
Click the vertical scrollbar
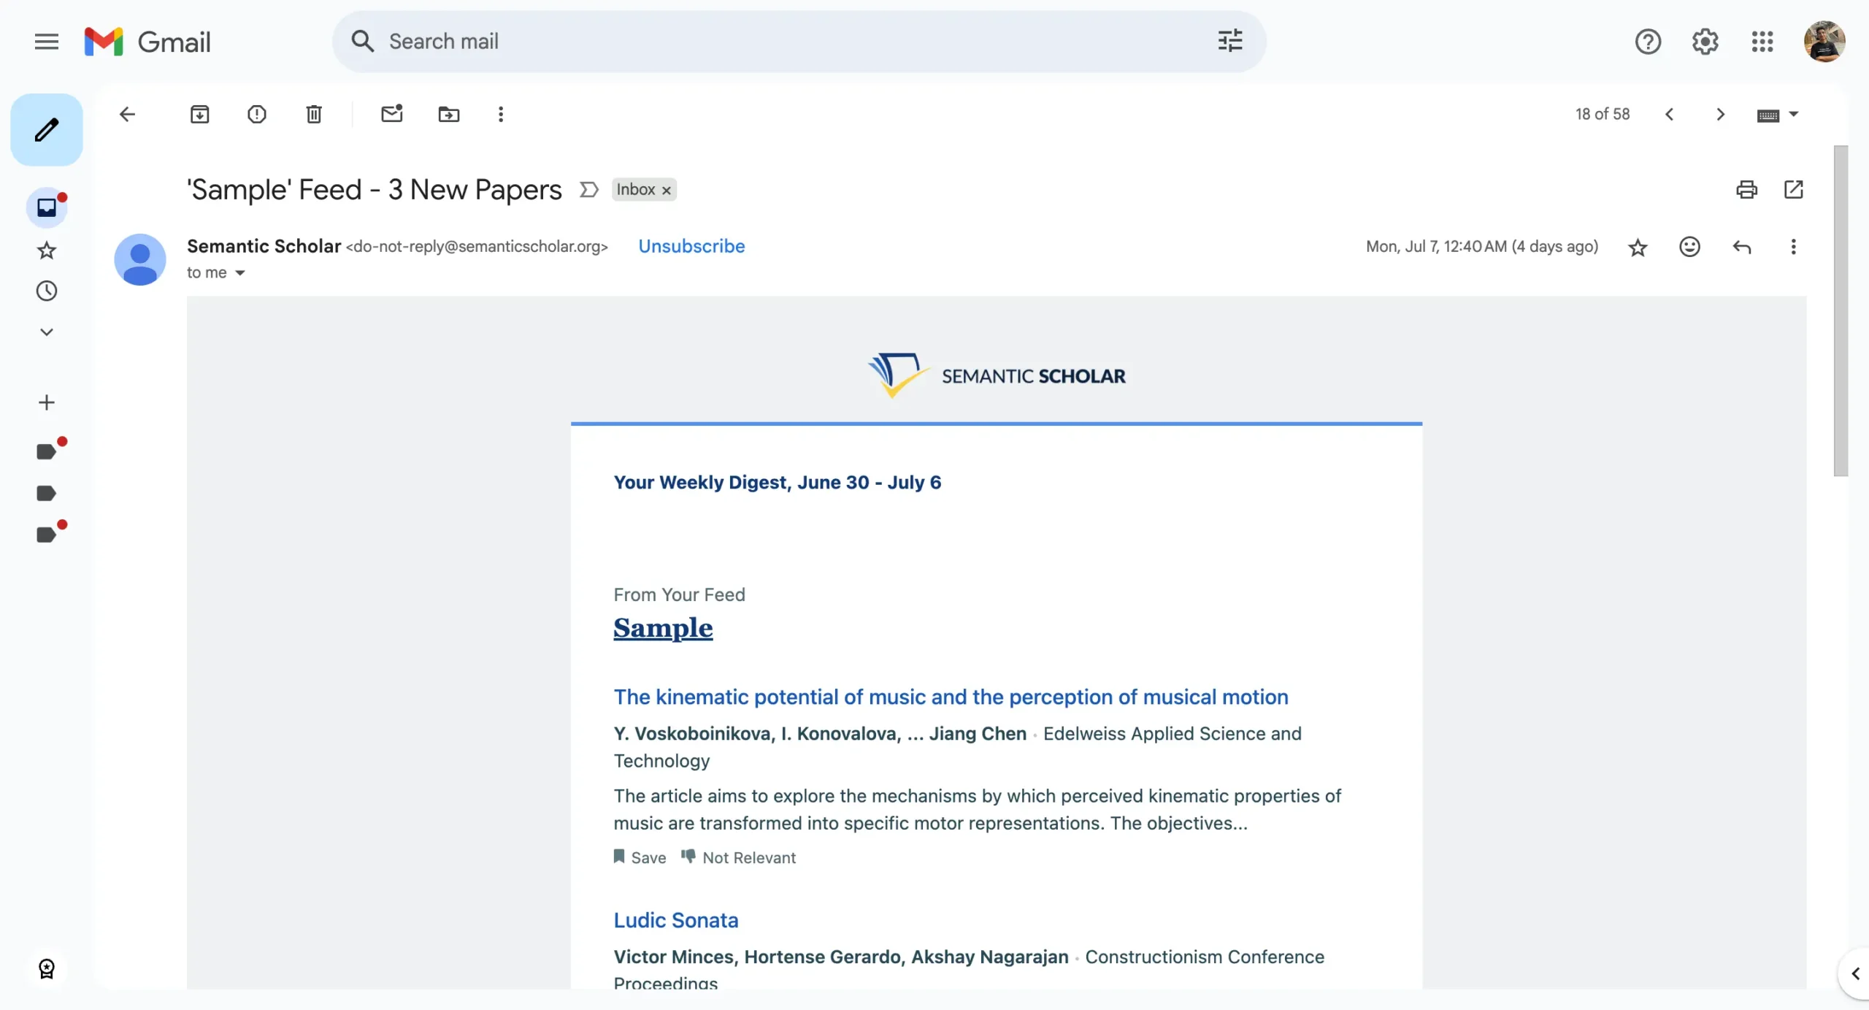click(1841, 310)
